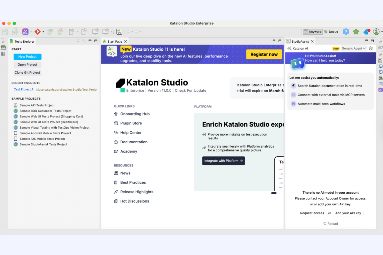Open the Git toolbar dropdown arrow
The height and width of the screenshot is (255, 383).
43,32
